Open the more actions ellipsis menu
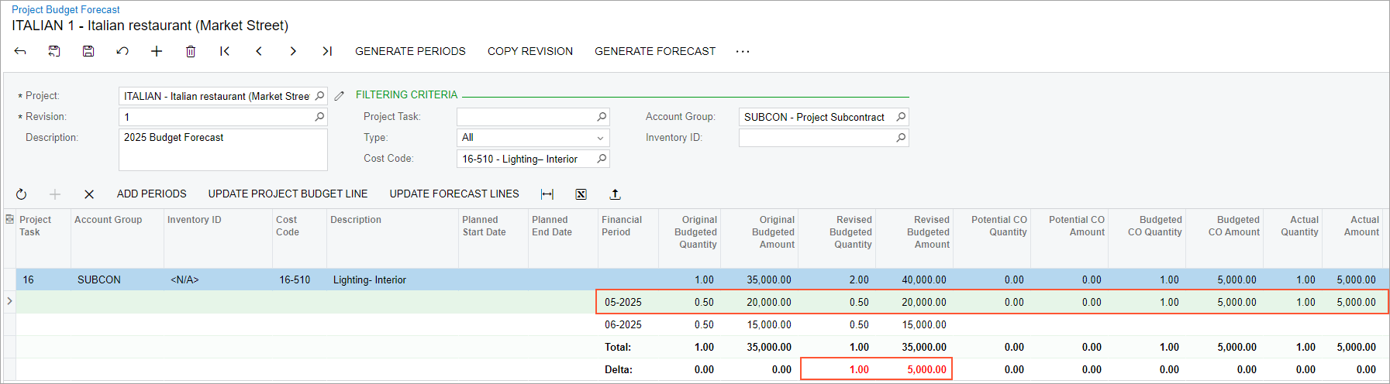 (743, 51)
